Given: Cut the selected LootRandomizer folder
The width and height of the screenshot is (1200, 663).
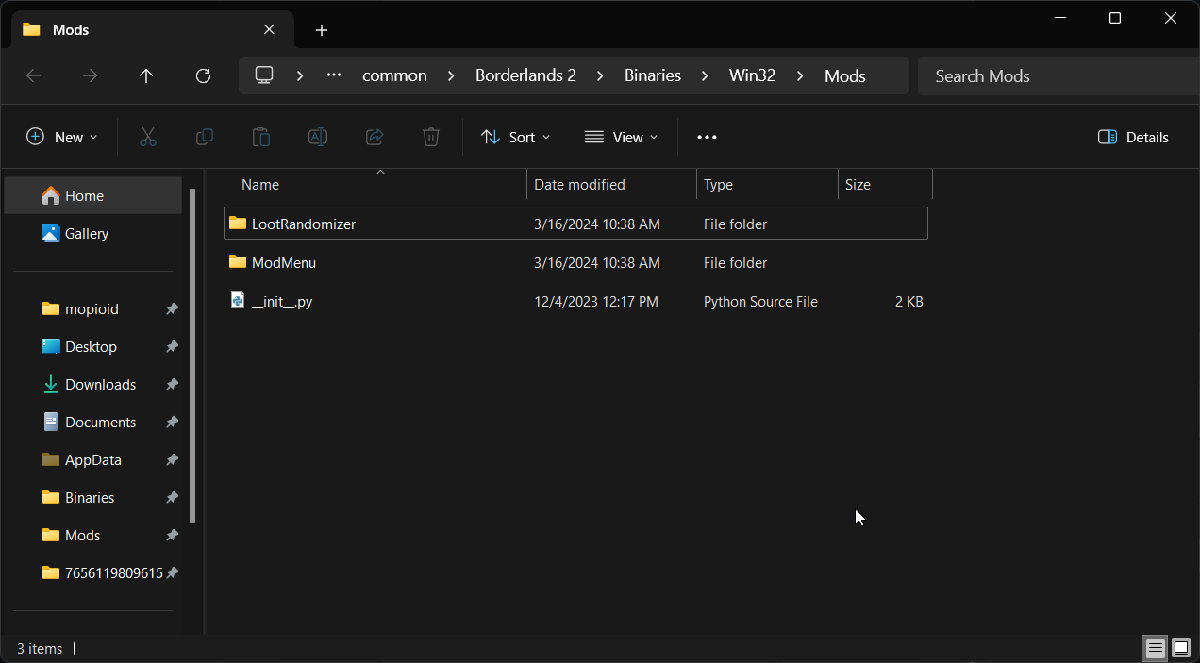Looking at the screenshot, I should pos(147,137).
